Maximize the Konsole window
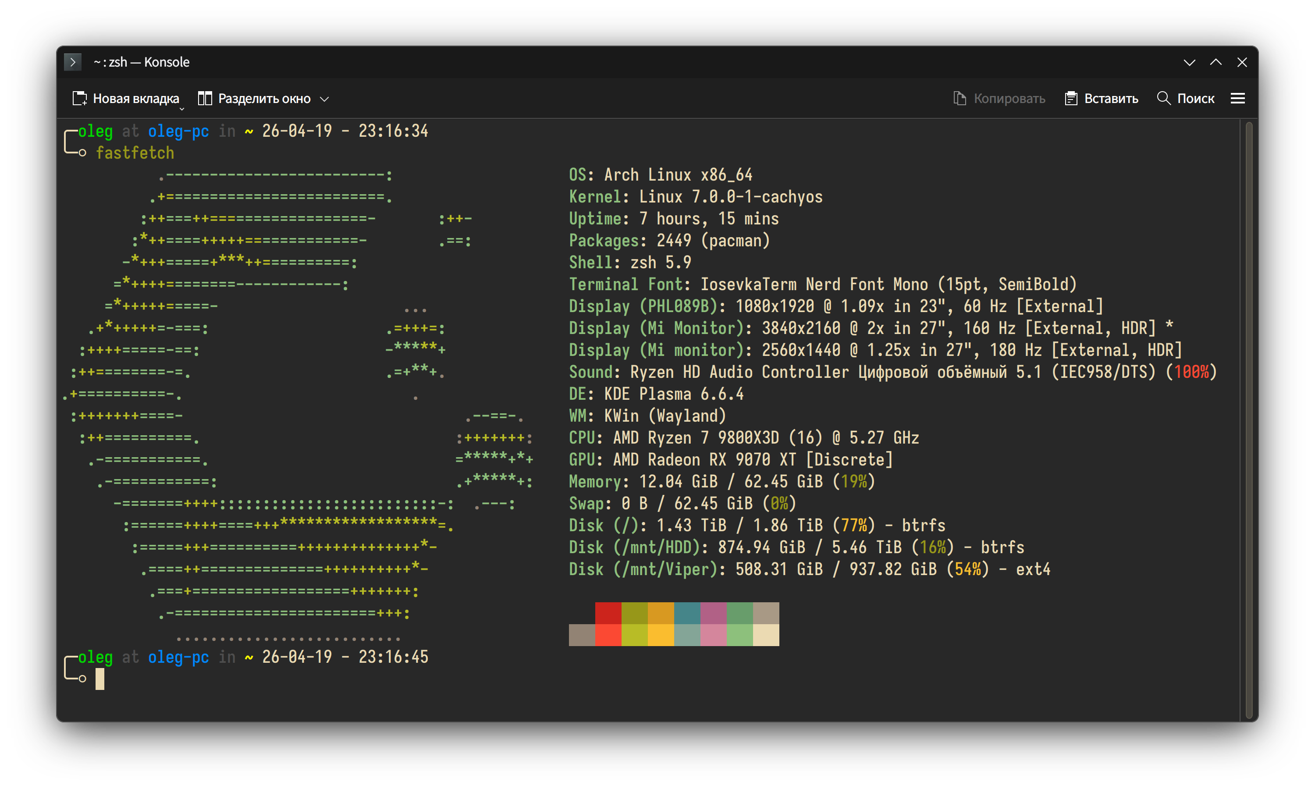The image size is (1315, 789). 1215,62
